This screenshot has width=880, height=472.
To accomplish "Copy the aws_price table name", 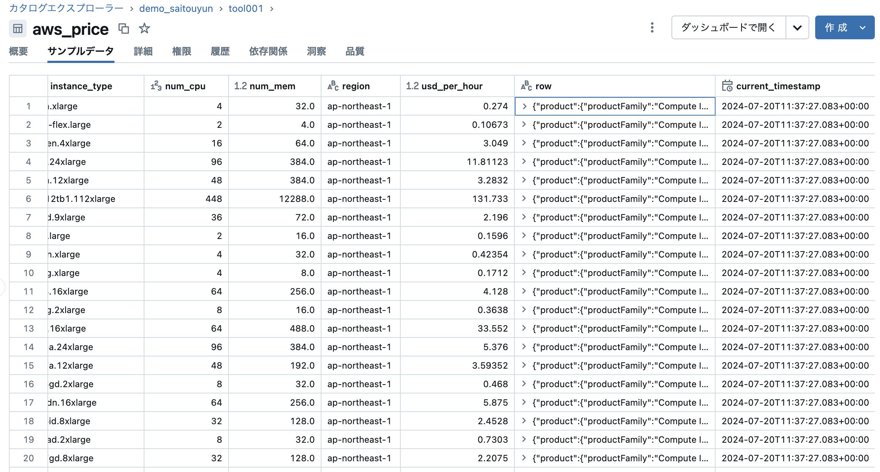I will (x=123, y=29).
